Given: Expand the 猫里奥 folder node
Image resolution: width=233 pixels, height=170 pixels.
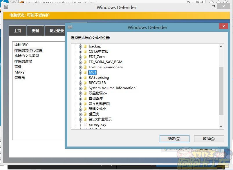Looking at the screenshot, I should pos(80,114).
